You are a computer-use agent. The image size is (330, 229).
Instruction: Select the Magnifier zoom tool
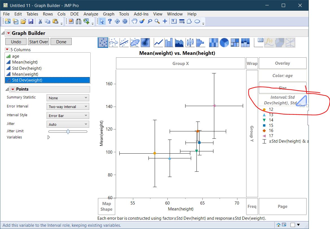click(157, 21)
